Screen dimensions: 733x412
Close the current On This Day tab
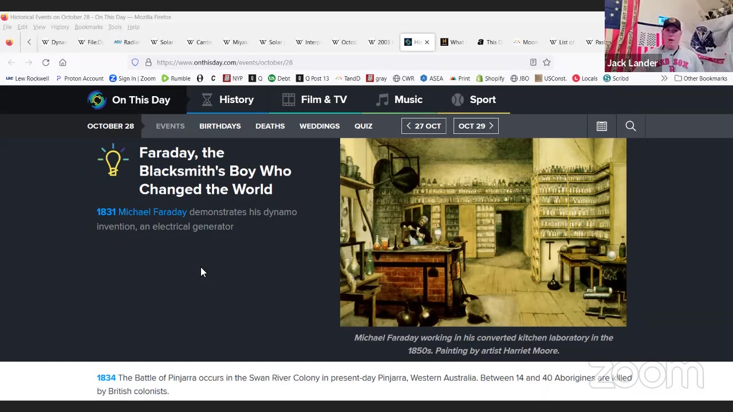tap(427, 42)
